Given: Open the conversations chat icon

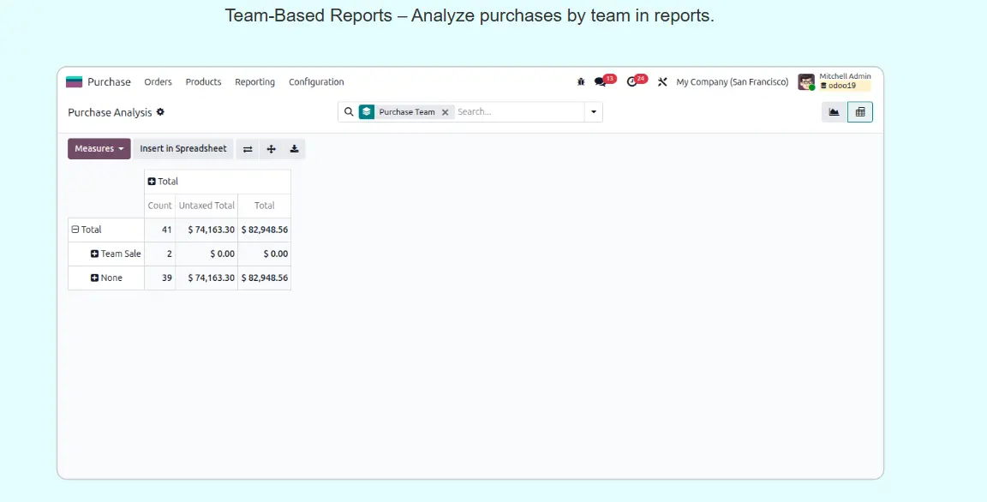Looking at the screenshot, I should (601, 82).
